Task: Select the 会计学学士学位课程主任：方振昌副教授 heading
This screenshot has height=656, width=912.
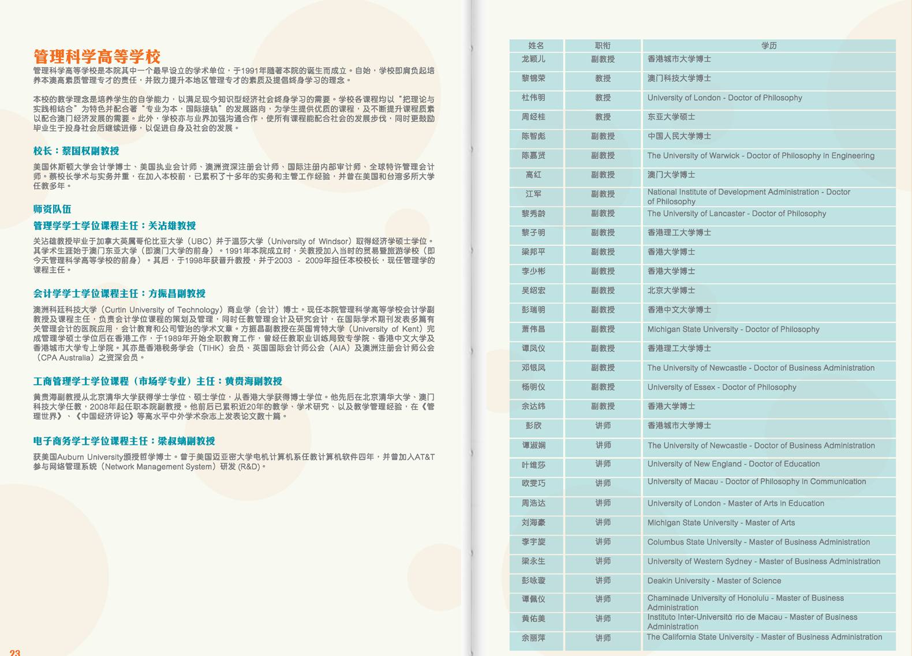Action: tap(119, 294)
